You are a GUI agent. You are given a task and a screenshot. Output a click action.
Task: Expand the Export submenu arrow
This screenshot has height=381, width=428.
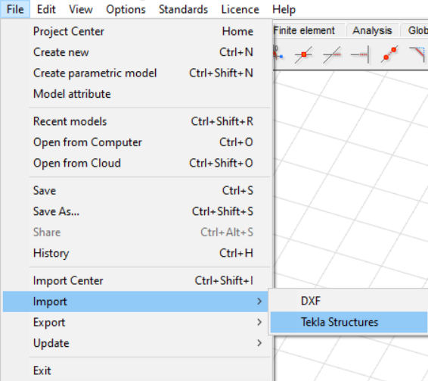(259, 322)
